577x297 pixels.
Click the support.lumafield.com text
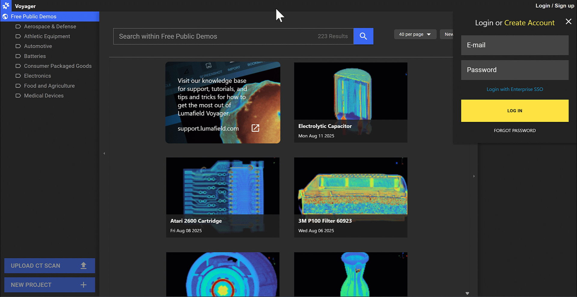pos(208,128)
